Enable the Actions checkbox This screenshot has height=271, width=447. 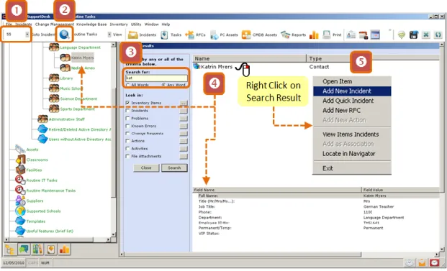[127, 141]
